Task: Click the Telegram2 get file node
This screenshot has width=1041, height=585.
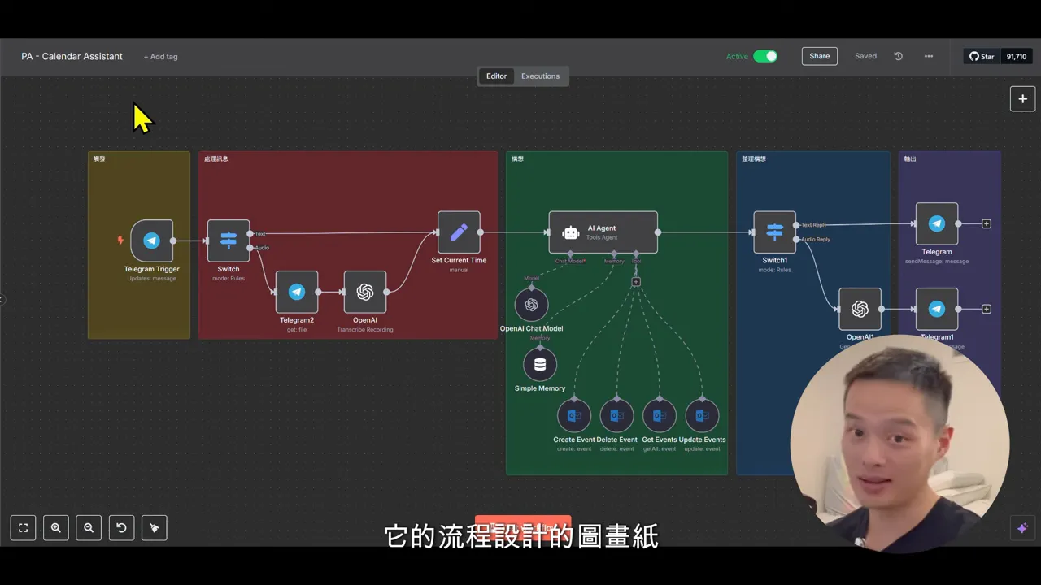Action: (x=297, y=292)
